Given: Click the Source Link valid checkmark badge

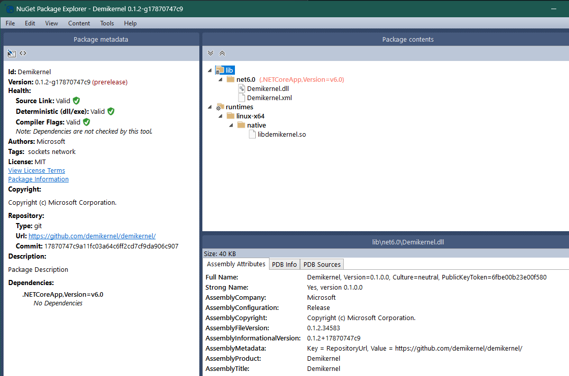Looking at the screenshot, I should [x=76, y=101].
